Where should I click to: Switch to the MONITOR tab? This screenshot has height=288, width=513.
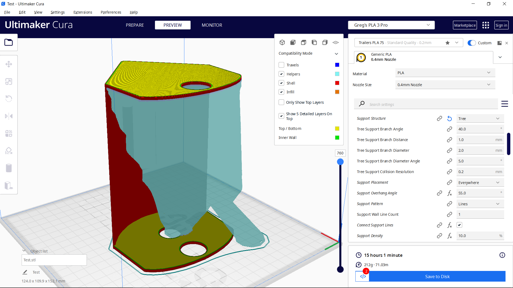[212, 25]
